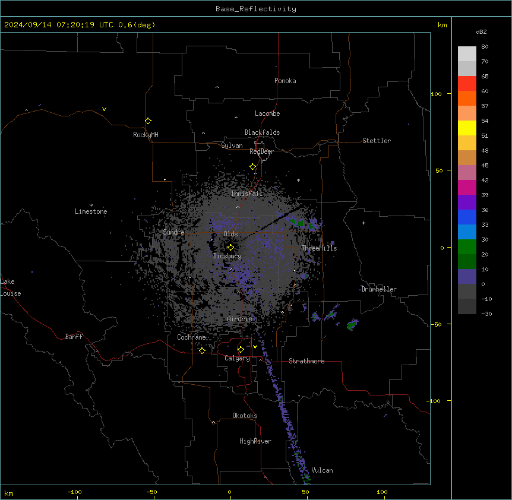Select the blue 36 dBZ color swatch
Screen dimensions: 512x500
point(467,217)
